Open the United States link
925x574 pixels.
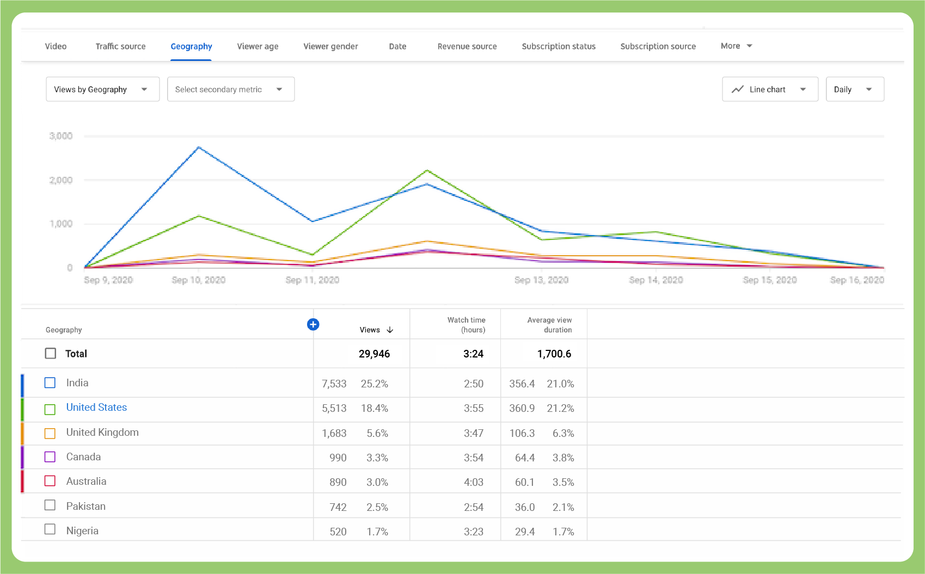96,408
